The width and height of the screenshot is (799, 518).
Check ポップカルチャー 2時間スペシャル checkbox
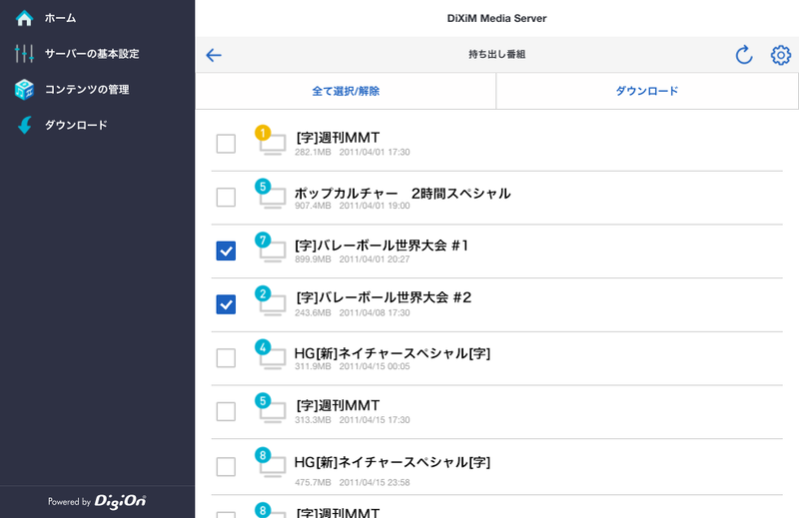point(226,197)
